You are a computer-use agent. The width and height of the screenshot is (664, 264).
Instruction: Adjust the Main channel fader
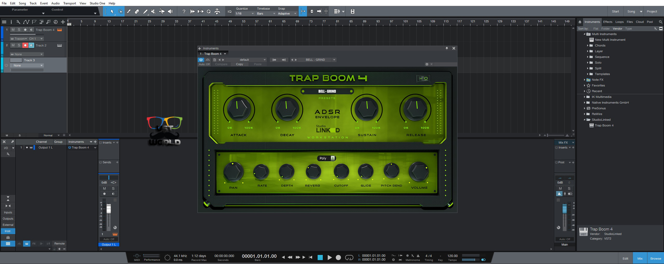tap(565, 209)
